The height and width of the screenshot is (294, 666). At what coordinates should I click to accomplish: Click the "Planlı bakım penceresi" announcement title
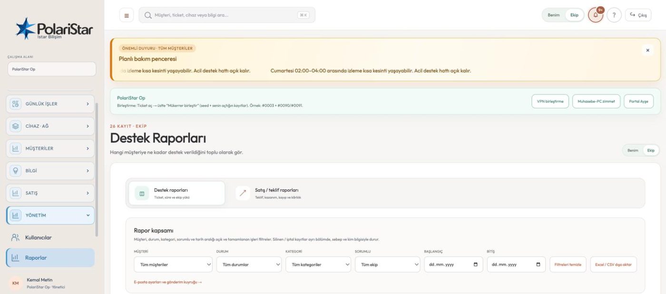147,59
